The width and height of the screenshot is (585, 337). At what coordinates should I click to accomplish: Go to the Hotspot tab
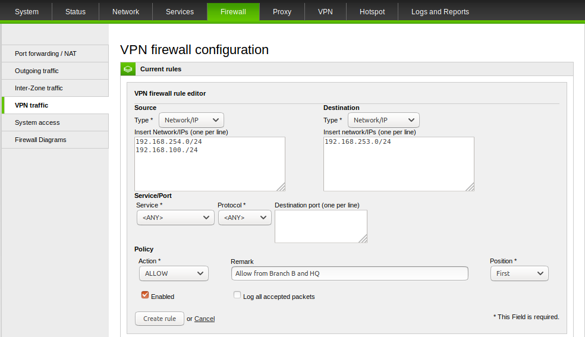click(x=372, y=12)
